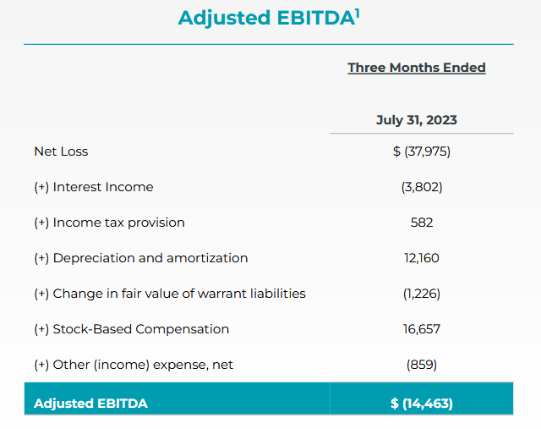The image size is (541, 429).
Task: Click the Net Loss row label
Action: tap(61, 151)
